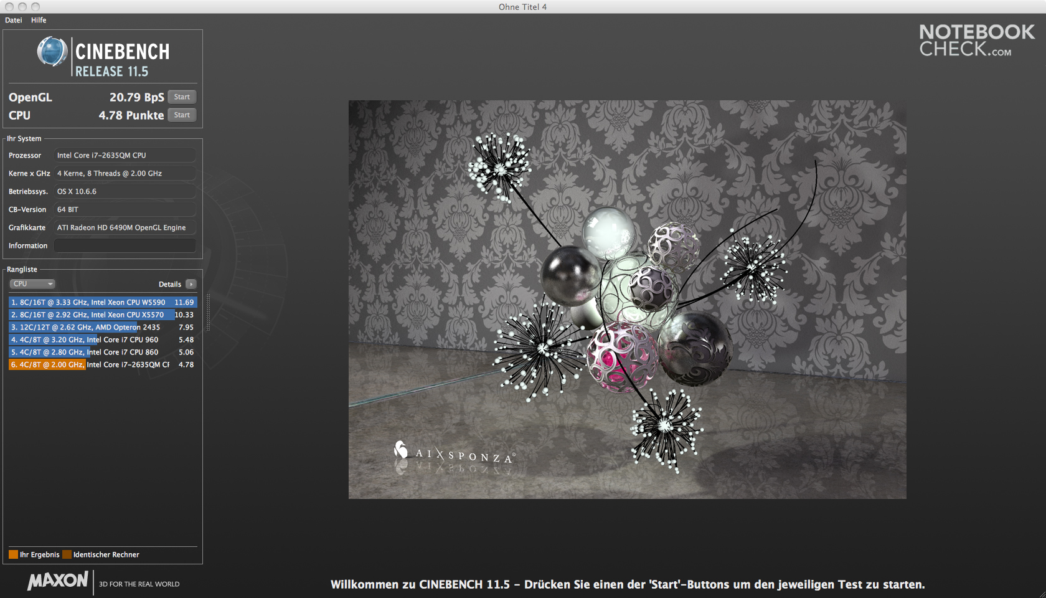Viewport: 1046px width, 598px height.
Task: Click the Identischer Rechner legend label
Action: coord(106,554)
